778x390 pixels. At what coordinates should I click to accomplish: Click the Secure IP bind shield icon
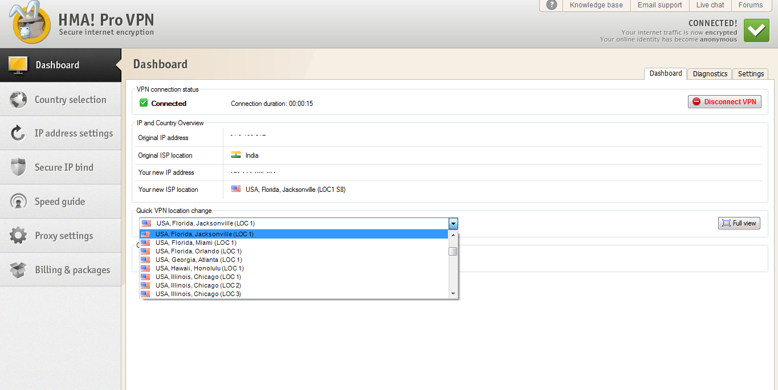click(x=18, y=167)
